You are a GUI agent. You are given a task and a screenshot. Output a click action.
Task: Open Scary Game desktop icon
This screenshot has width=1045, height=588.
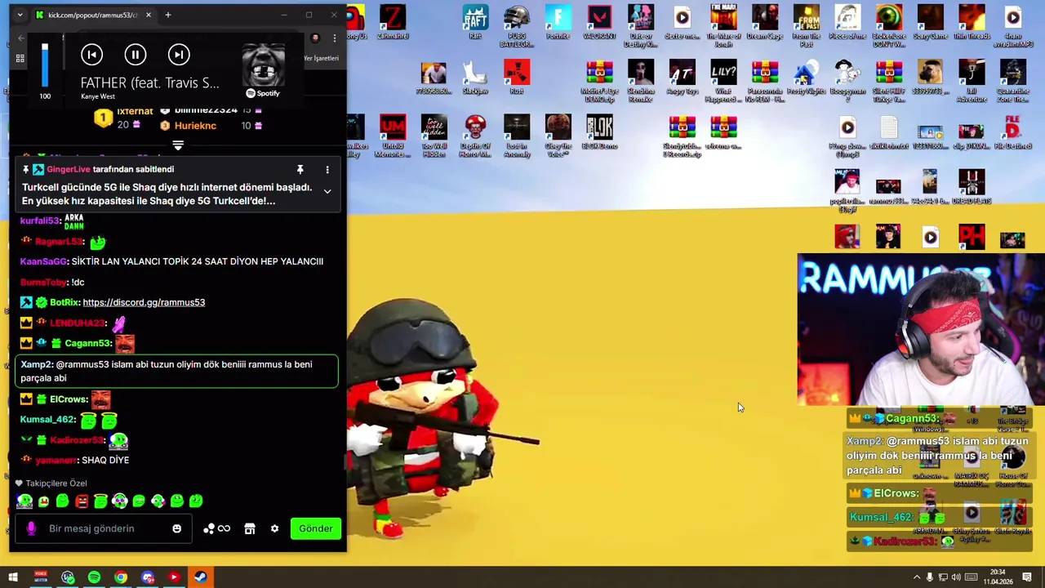coord(930,22)
